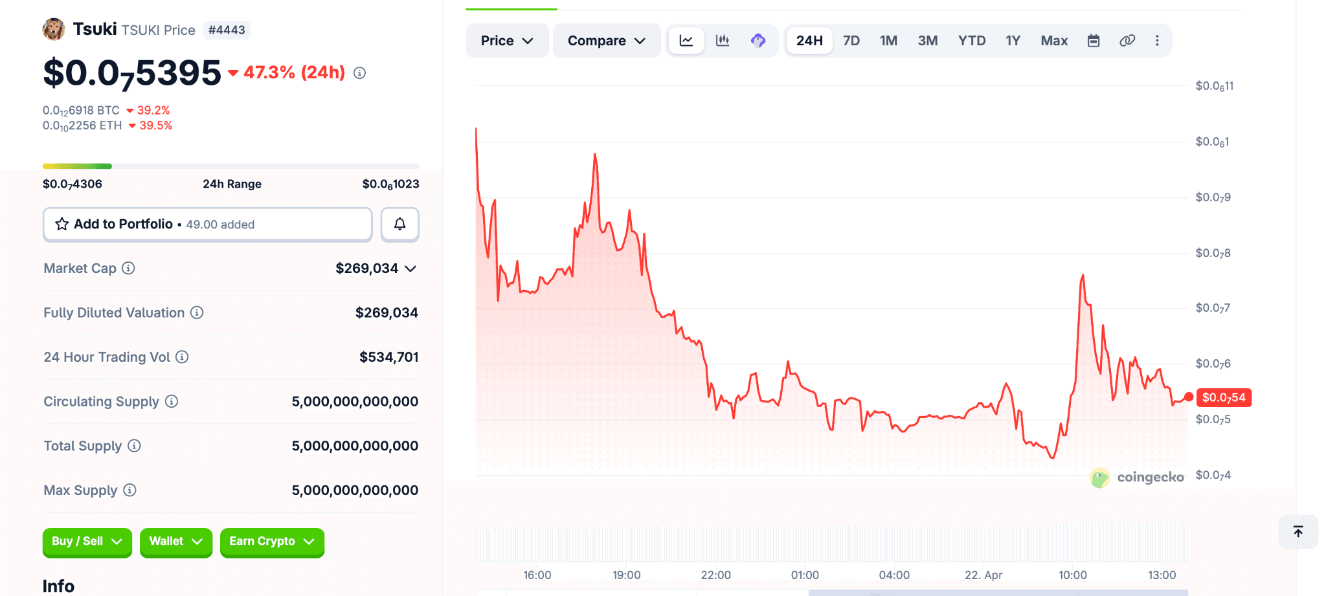Switch to line chart view
Screen dimensions: 1326x596
(686, 41)
